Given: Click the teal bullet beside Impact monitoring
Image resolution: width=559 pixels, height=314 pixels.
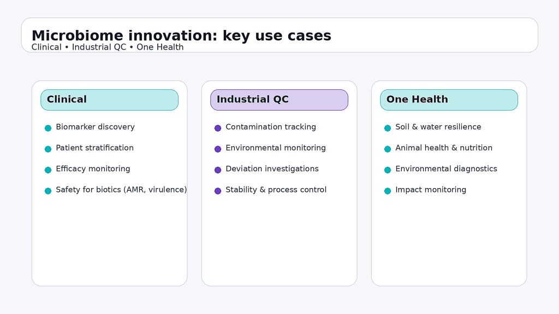Looking at the screenshot, I should pyautogui.click(x=388, y=191).
